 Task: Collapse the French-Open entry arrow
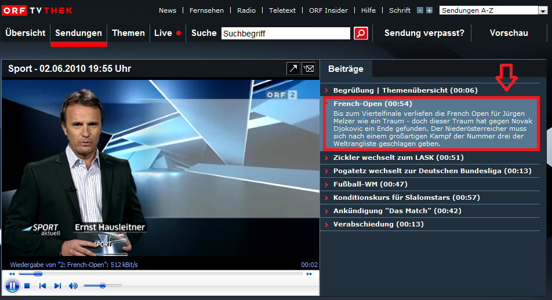tap(326, 104)
